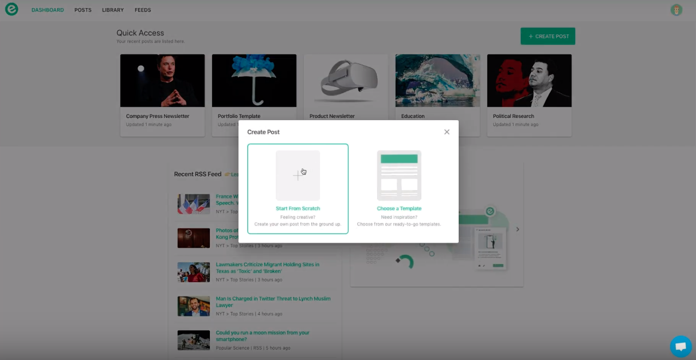Click the Lawmakers article RSS thumbnail

point(194,272)
